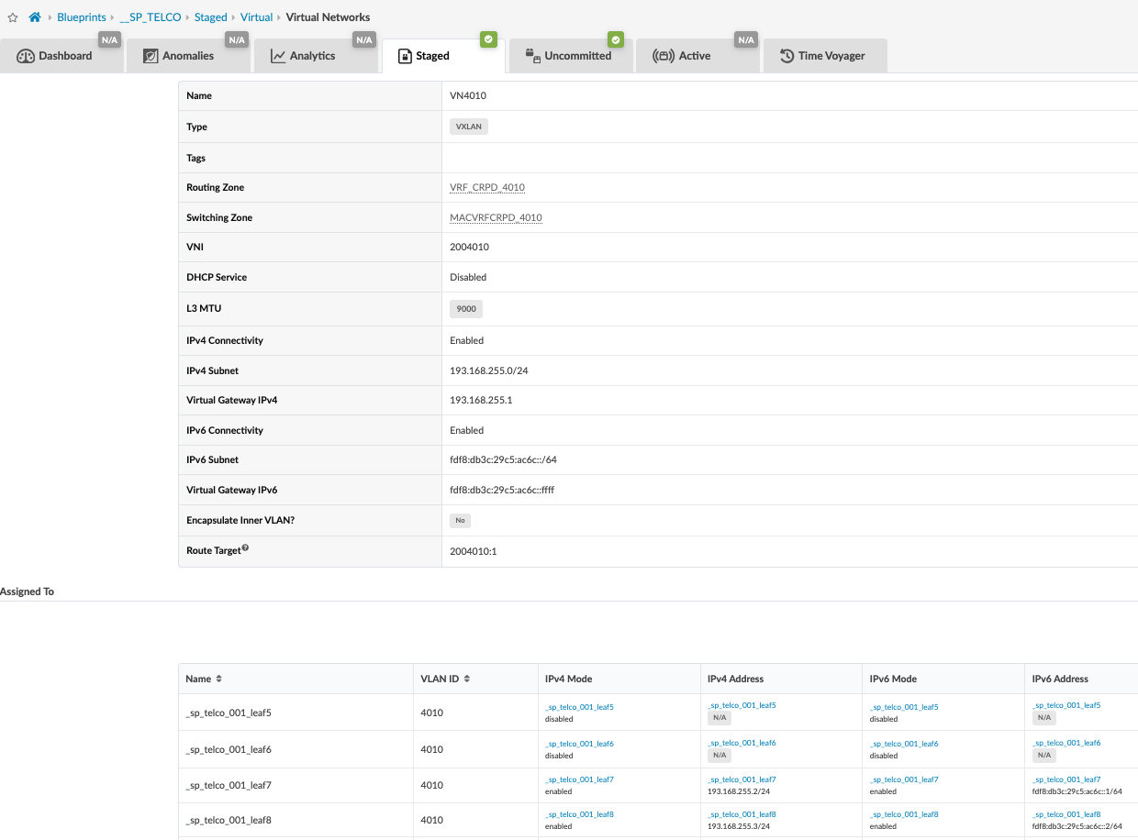This screenshot has width=1138, height=840.
Task: Select the Staged tab
Action: click(x=442, y=56)
